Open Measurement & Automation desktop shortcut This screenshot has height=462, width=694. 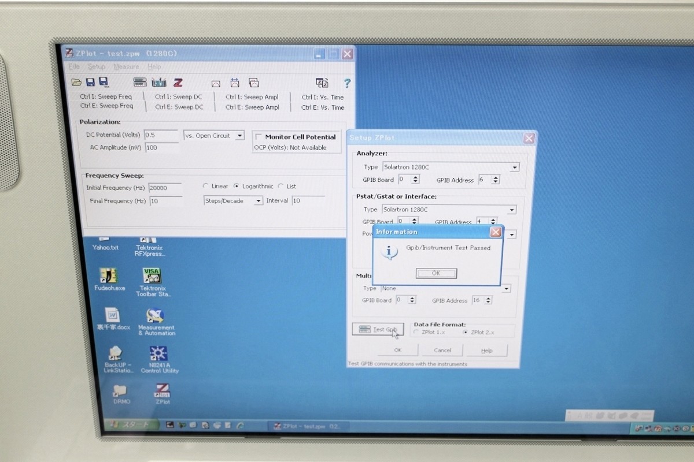pos(156,322)
